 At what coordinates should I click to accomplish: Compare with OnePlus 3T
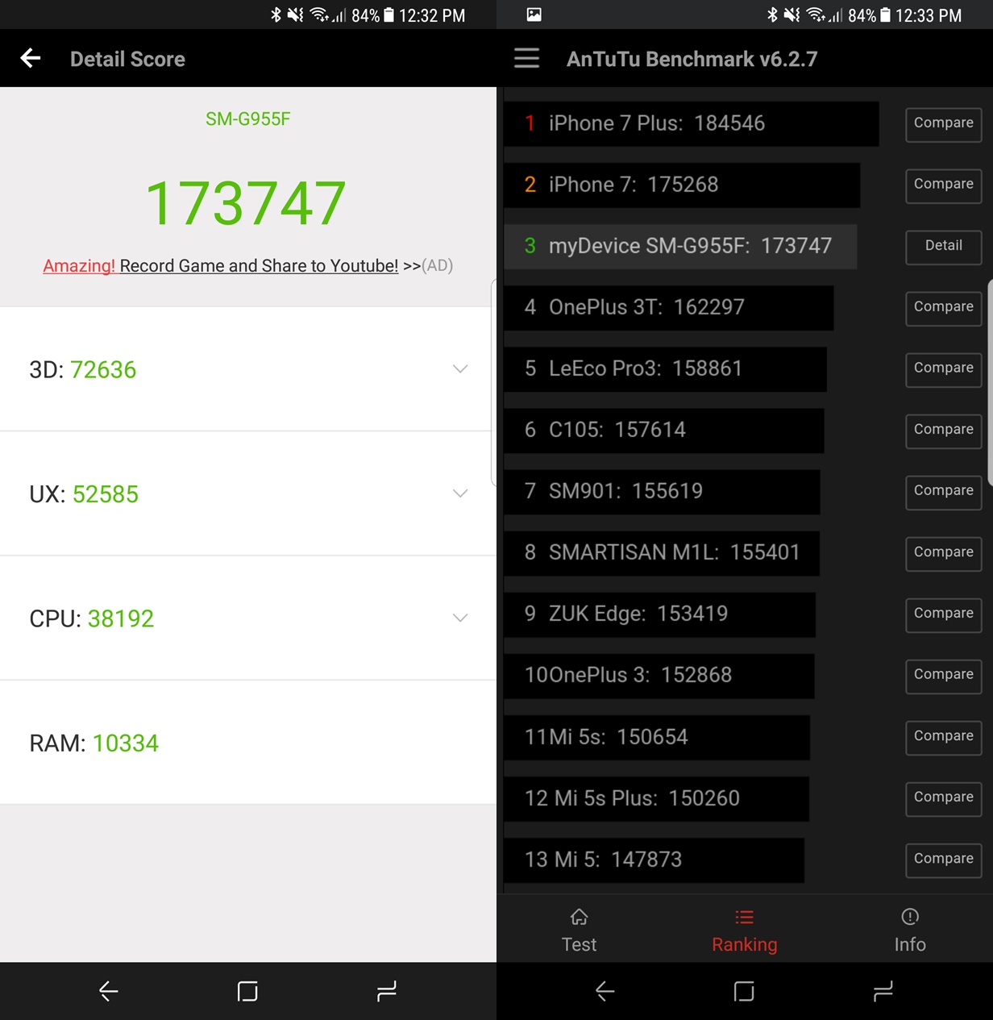pos(943,307)
